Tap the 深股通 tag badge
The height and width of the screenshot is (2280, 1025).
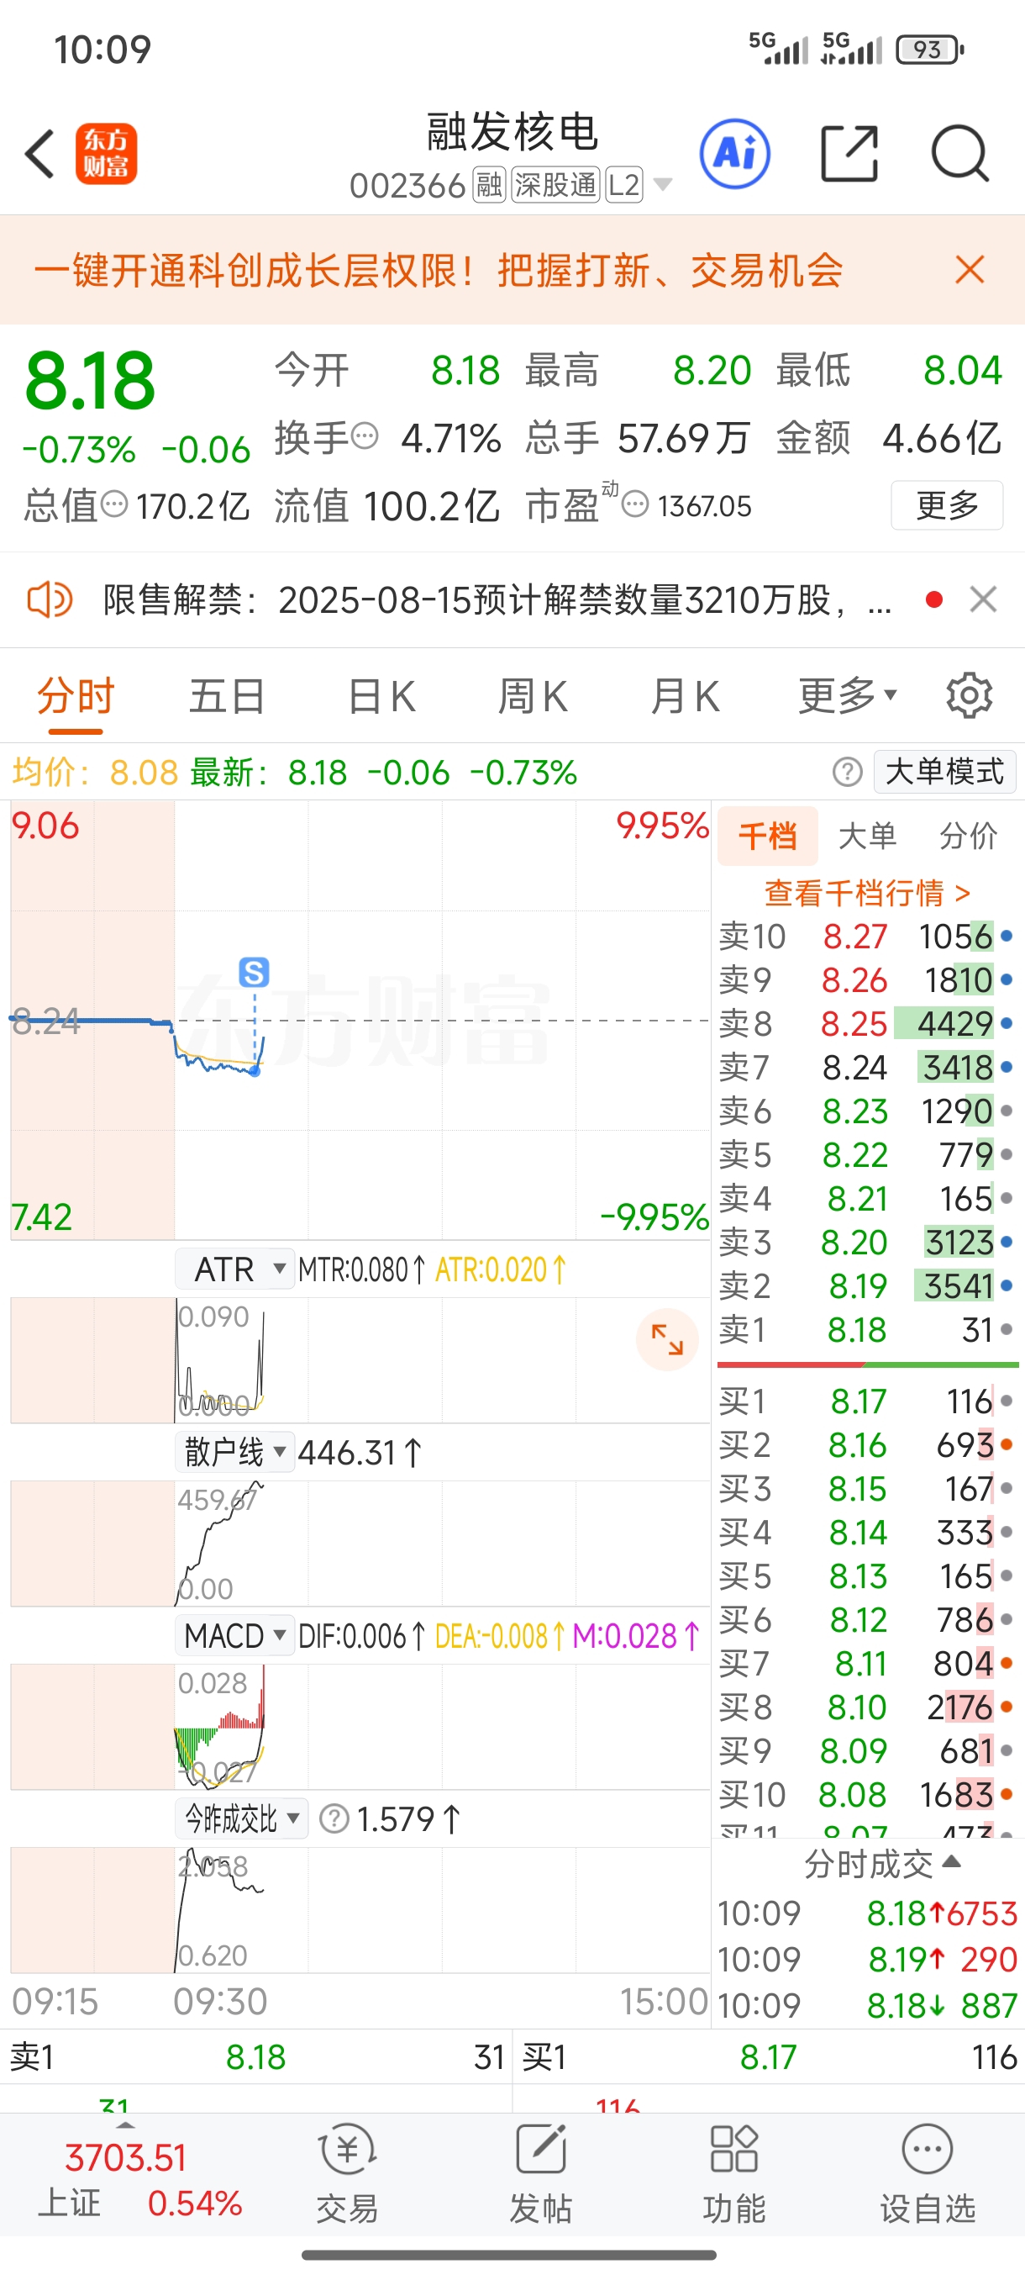pos(555,185)
